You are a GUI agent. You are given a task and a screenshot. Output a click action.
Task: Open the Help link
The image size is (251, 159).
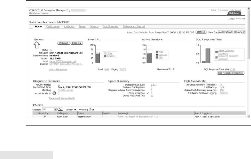coord(231,10)
